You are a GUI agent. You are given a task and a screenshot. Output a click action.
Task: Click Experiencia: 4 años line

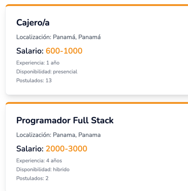[39, 161]
